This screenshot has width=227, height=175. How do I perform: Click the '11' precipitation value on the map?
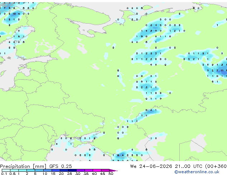click(x=222, y=70)
